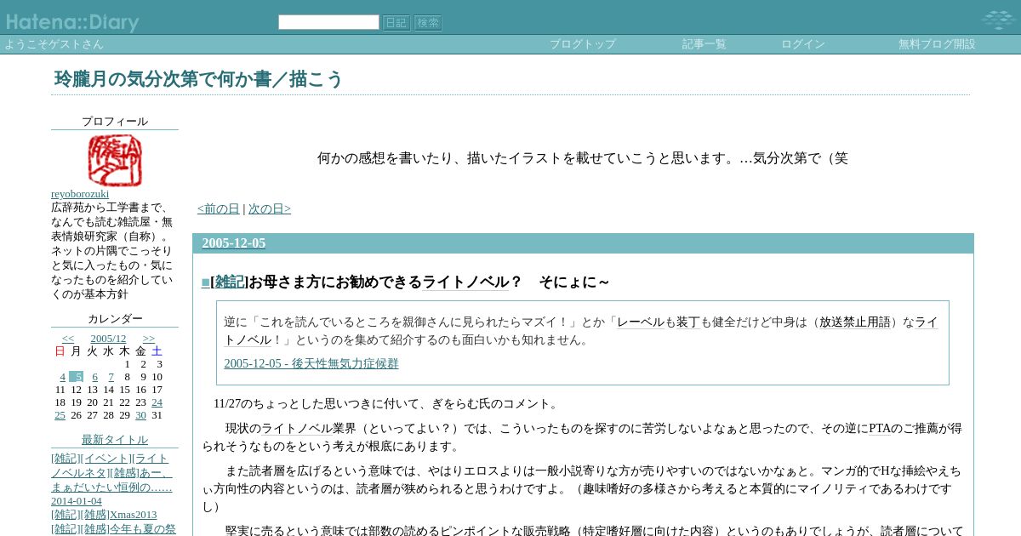Select day 6 in the calendar
The image size is (1021, 536).
click(x=94, y=377)
